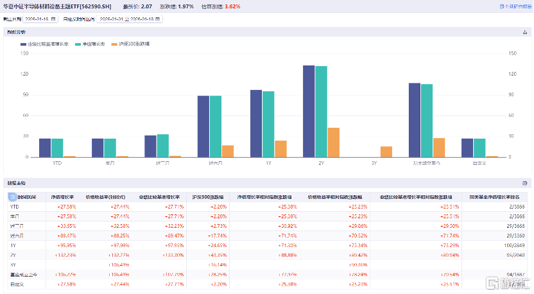The image size is (534, 294).
Task: Click the 沪深300涨跌幅 column header
Action: click(208, 197)
